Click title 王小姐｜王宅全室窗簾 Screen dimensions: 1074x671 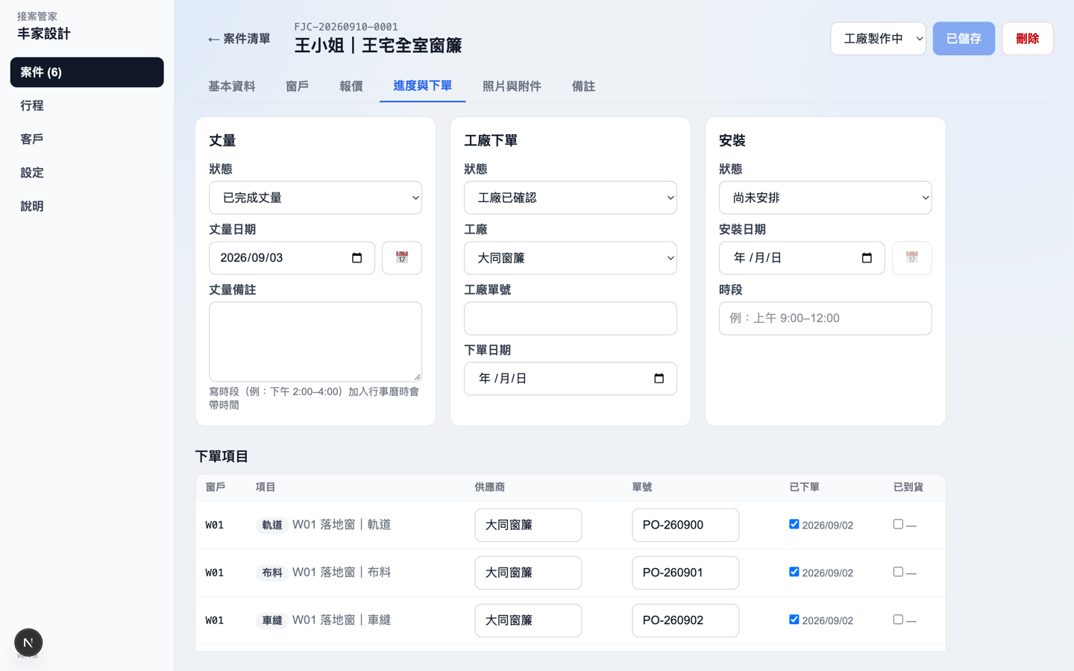click(378, 45)
